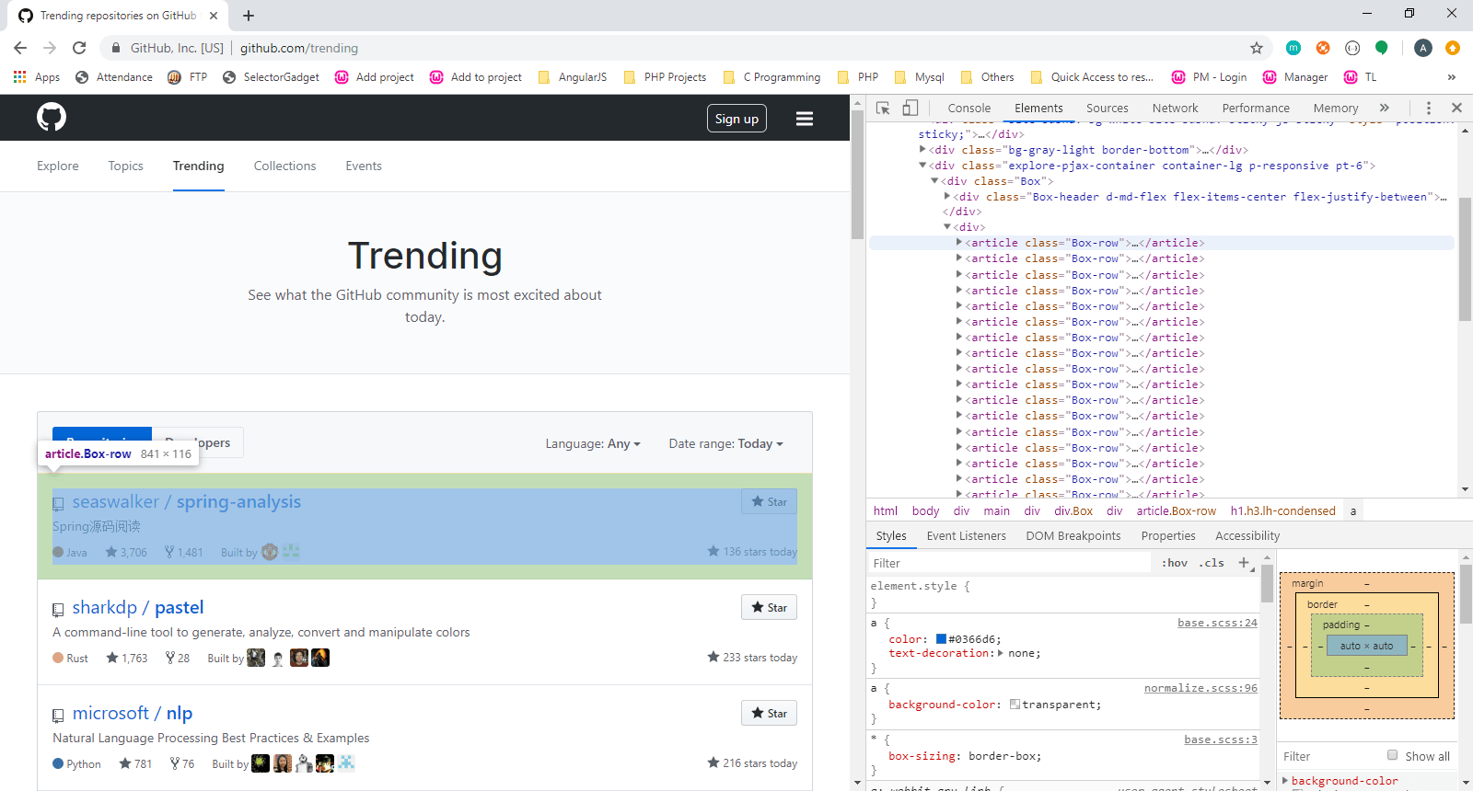The width and height of the screenshot is (1473, 791).
Task: Open the PHP Projects bookmarks folder
Action: point(666,77)
